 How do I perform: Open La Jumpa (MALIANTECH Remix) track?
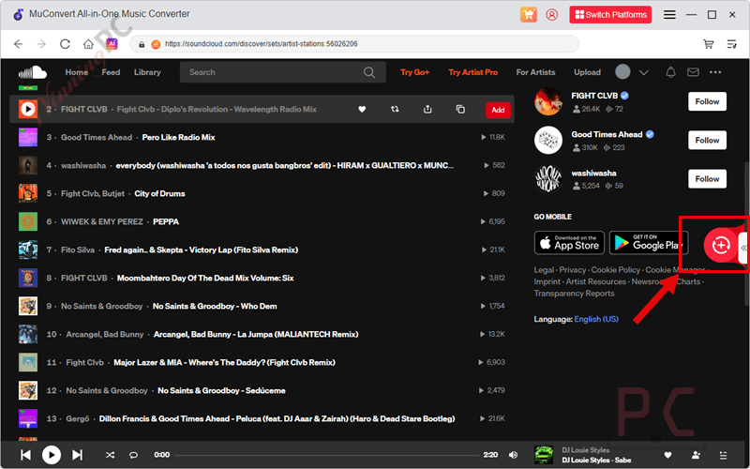click(256, 335)
